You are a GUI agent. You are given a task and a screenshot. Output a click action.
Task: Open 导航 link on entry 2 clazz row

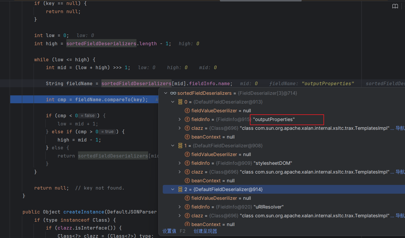pyautogui.click(x=400, y=216)
